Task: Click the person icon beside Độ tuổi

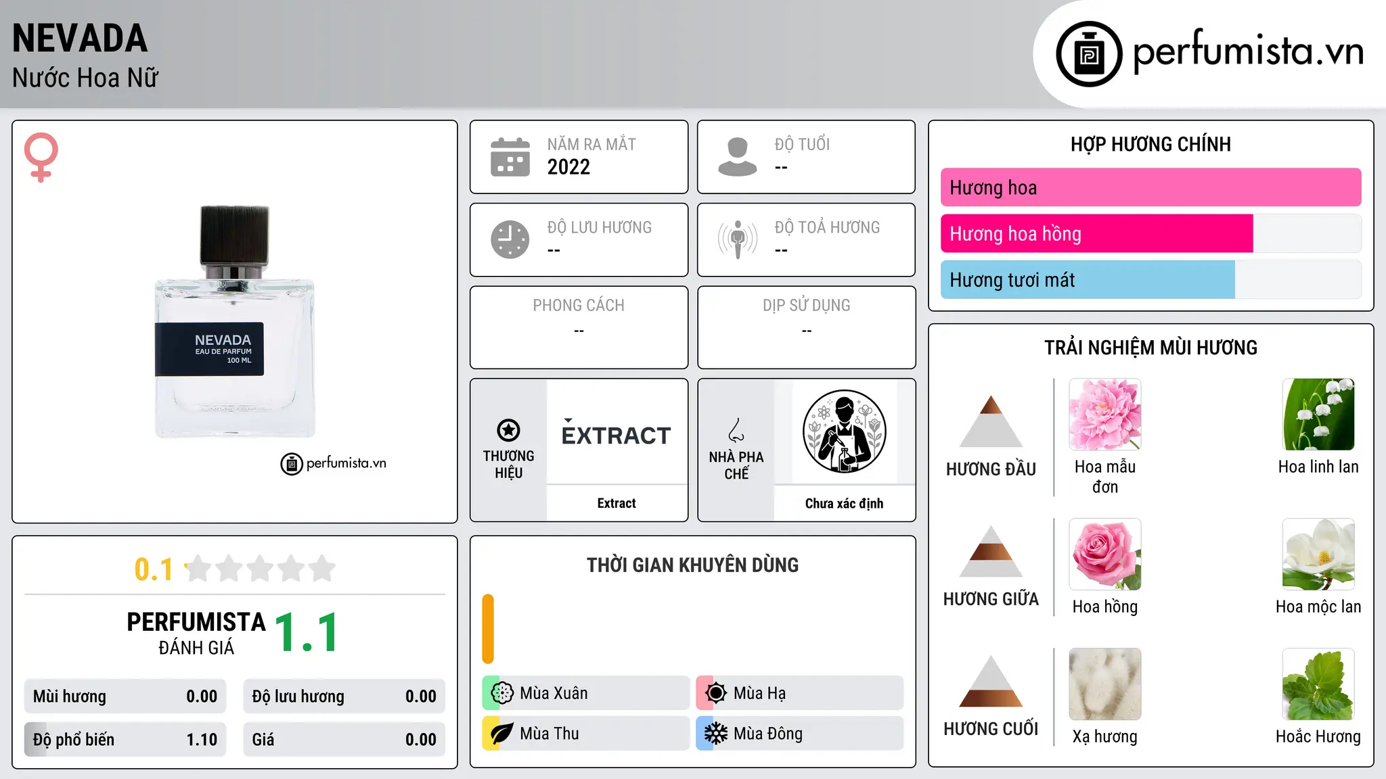Action: (738, 157)
